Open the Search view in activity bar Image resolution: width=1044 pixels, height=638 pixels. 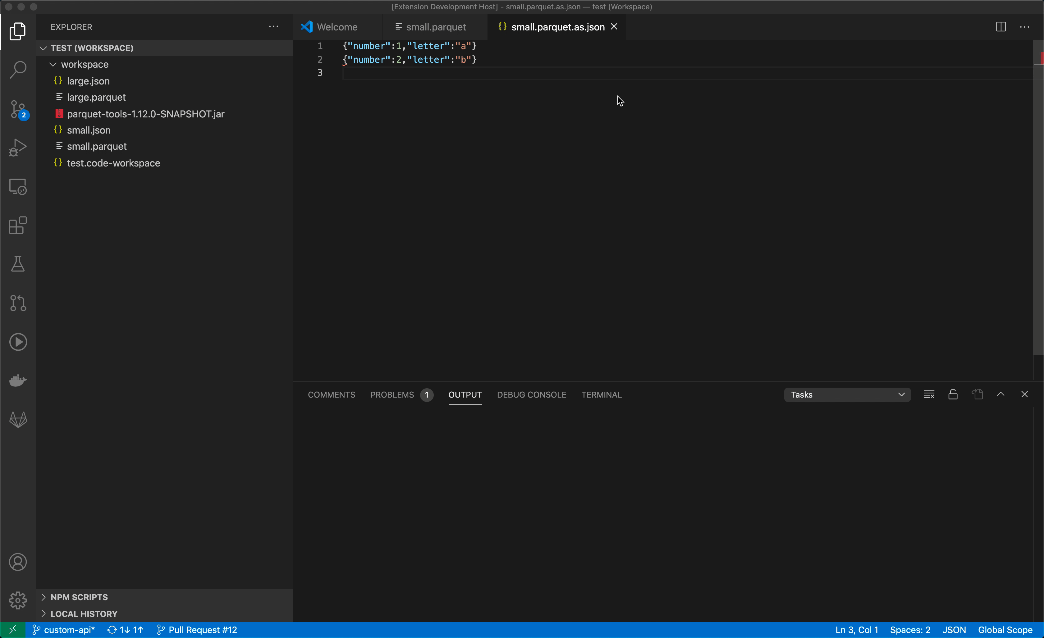click(18, 70)
